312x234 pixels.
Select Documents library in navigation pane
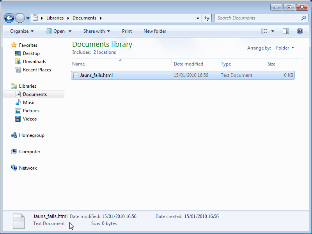(x=34, y=94)
